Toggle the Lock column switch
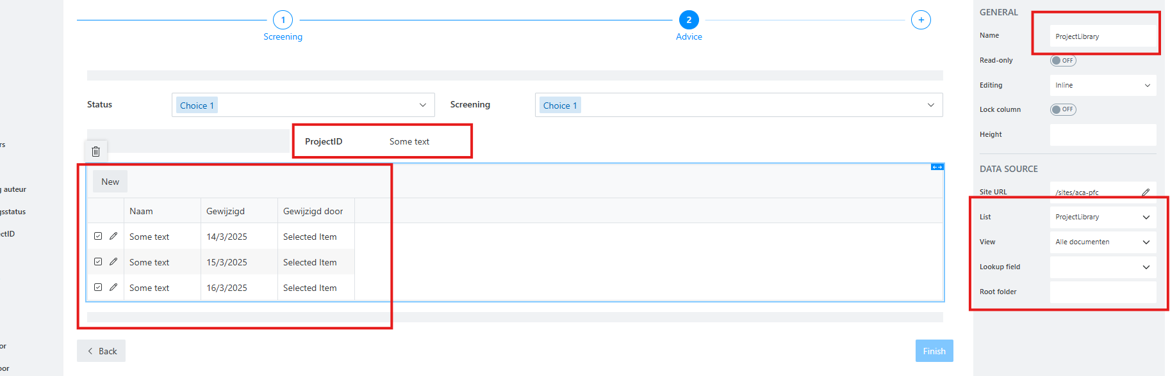This screenshot has width=1170, height=376. 1062,109
